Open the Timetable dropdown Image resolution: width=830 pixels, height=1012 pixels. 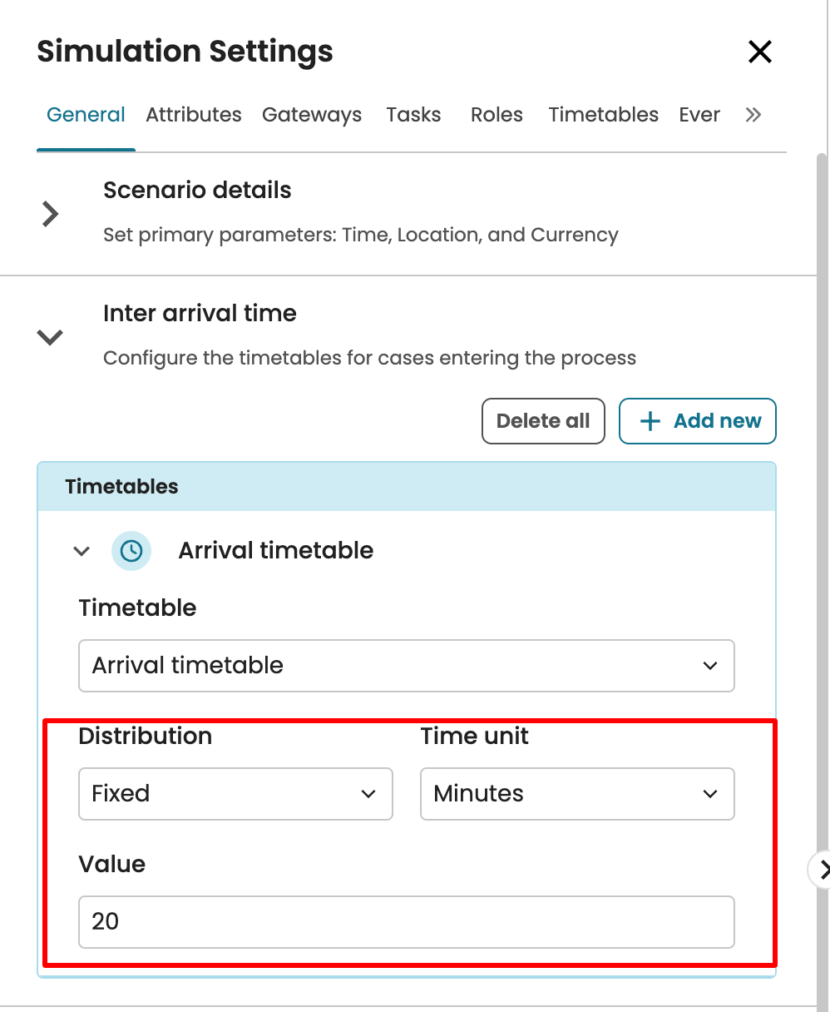click(406, 666)
